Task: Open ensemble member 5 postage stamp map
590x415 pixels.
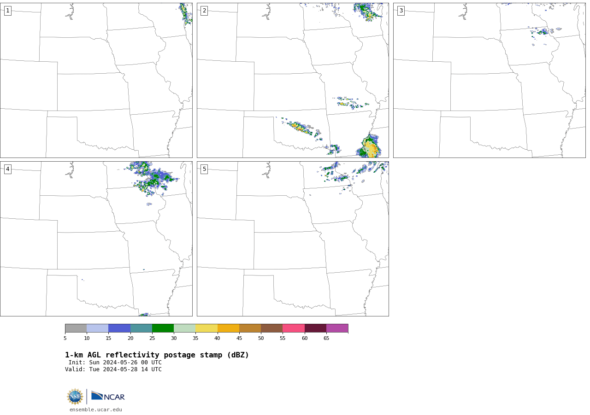Action: 293,239
